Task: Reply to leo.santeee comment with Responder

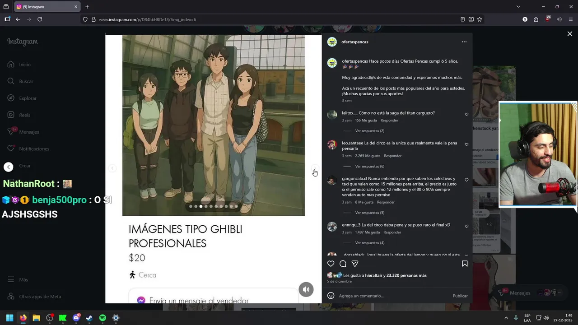Action: 393,156
